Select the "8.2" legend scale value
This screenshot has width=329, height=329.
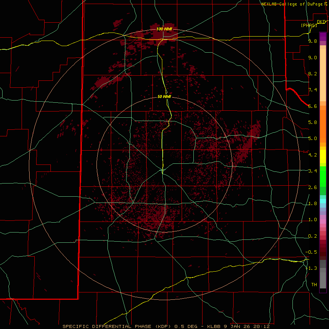tap(313, 73)
